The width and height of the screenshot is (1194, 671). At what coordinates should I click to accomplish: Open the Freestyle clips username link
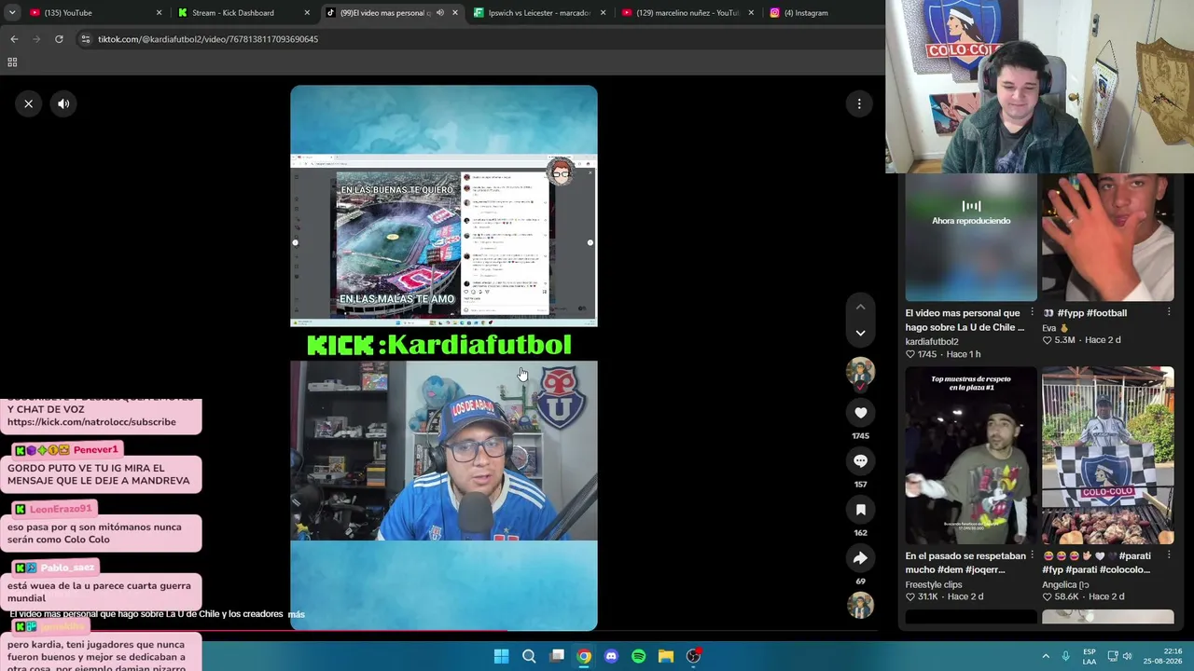(x=934, y=584)
